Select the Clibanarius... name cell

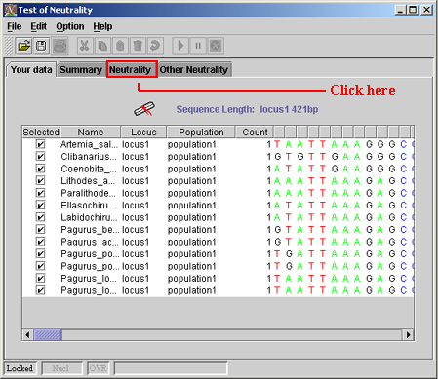(90, 157)
